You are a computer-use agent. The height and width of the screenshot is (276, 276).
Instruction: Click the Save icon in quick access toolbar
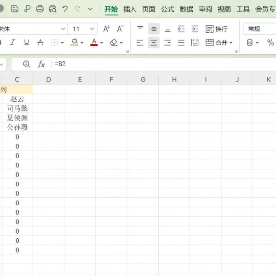pyautogui.click(x=15, y=9)
